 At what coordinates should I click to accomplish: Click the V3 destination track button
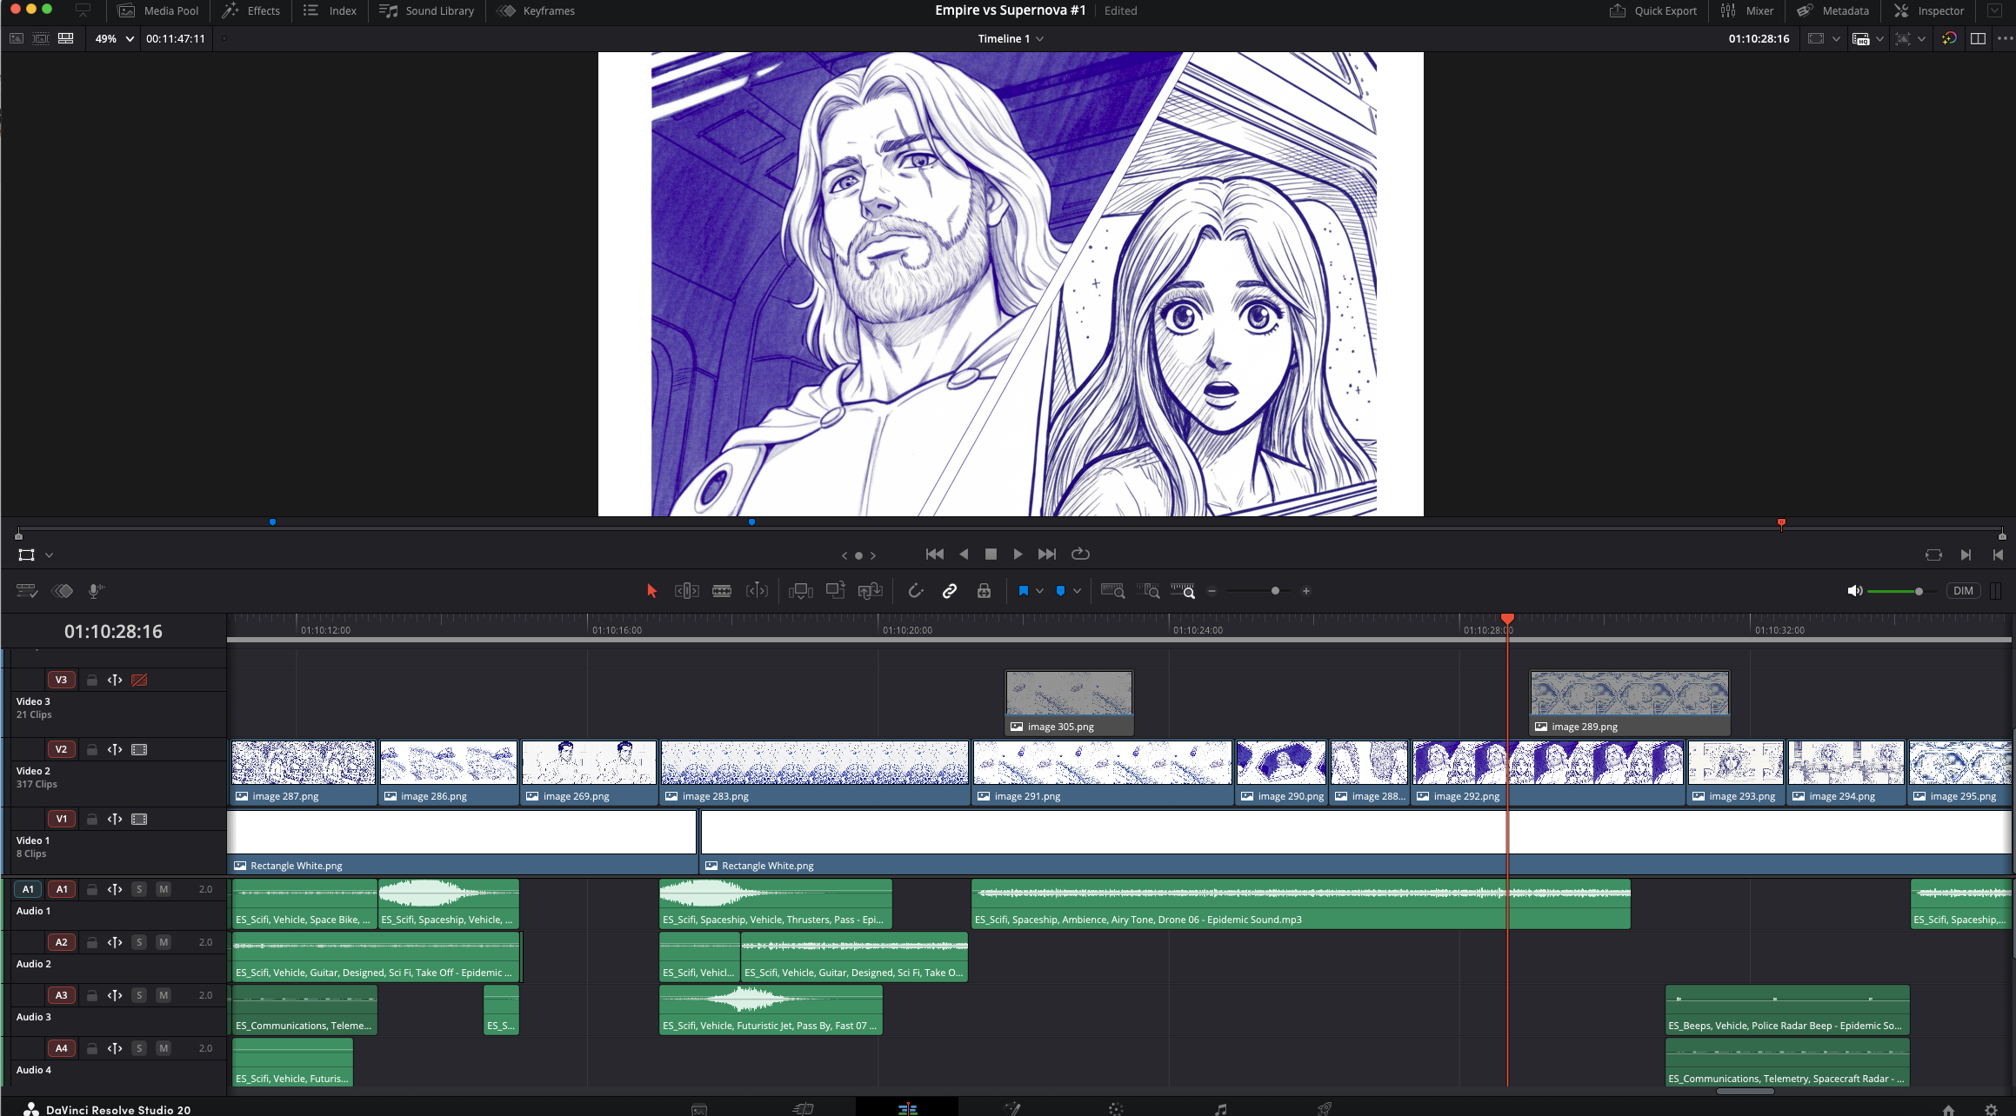[x=61, y=680]
